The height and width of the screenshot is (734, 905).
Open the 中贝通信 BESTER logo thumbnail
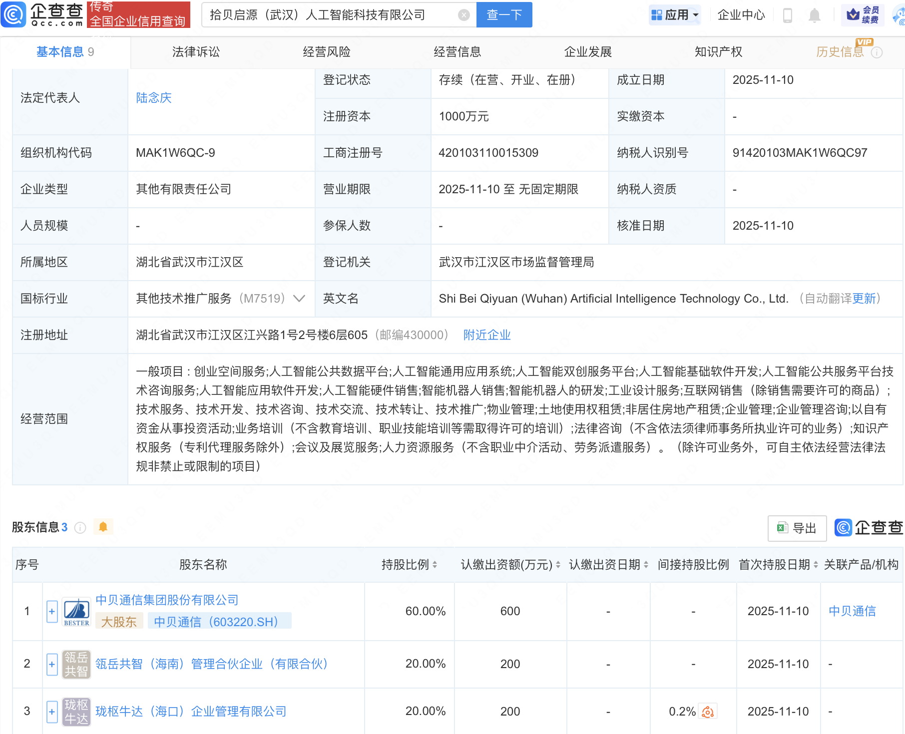pyautogui.click(x=76, y=612)
